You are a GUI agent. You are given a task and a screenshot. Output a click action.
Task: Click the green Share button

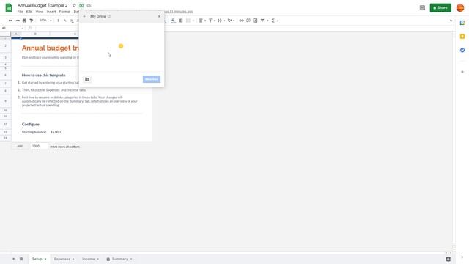[x=440, y=7]
